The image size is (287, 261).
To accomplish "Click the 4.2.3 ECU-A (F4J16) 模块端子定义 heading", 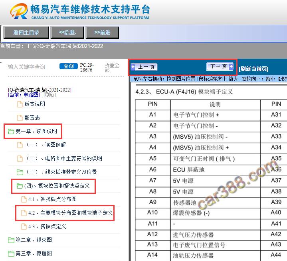I will pyautogui.click(x=184, y=92).
